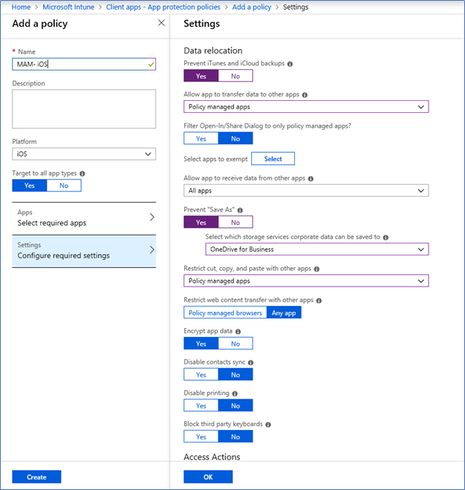Click info icon beside Disable contacts sync
The height and width of the screenshot is (490, 465).
point(250,362)
